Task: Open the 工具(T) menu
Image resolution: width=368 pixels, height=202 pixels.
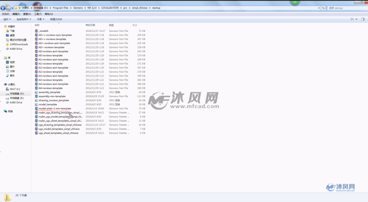Action: (38, 14)
